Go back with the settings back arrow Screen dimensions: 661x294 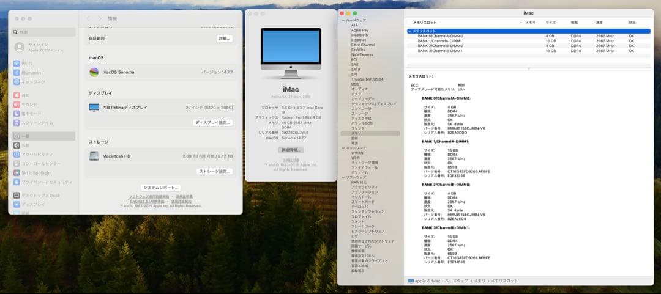88,18
